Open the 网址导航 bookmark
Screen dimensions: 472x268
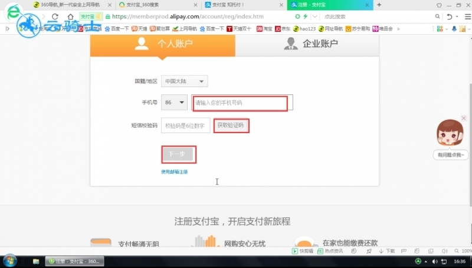[x=330, y=29]
